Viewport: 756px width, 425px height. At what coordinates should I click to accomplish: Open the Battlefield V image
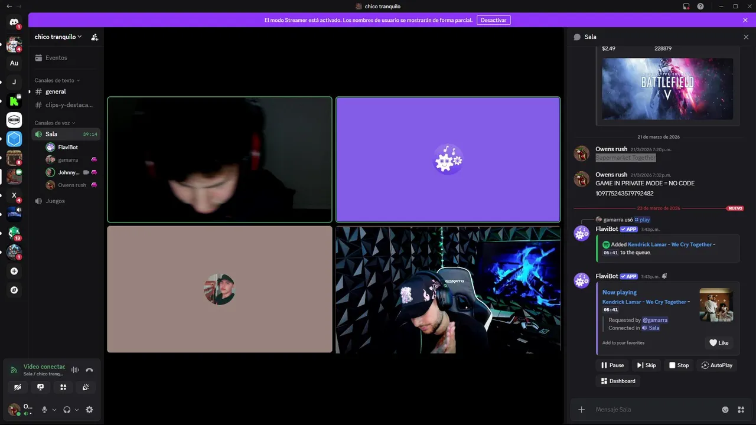pyautogui.click(x=667, y=89)
